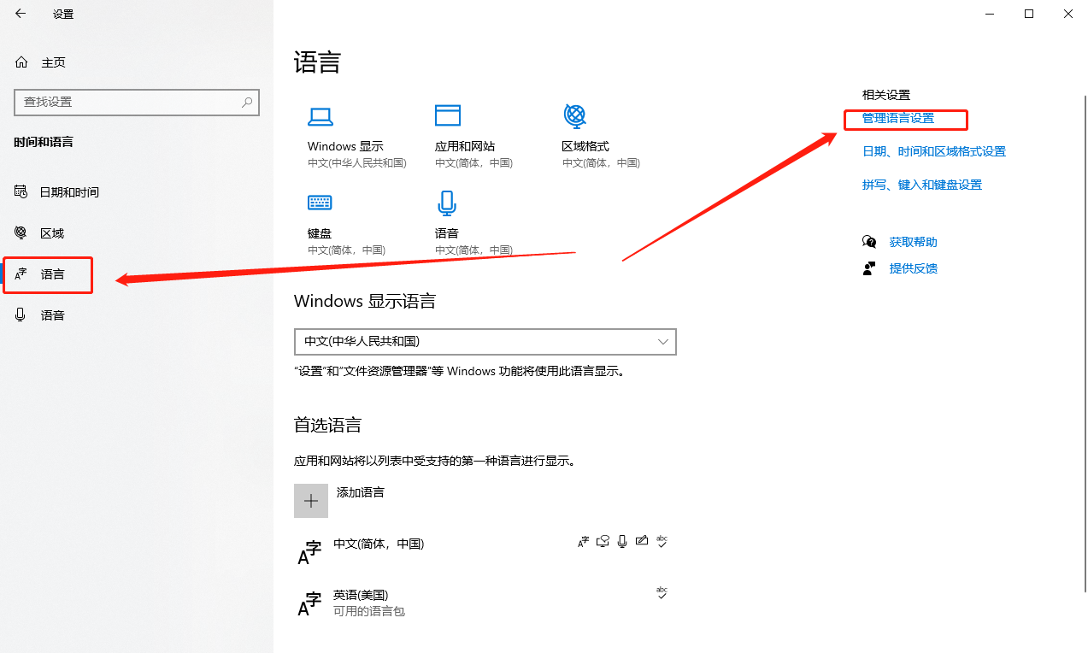The width and height of the screenshot is (1088, 653).
Task: Go back with the arrow icon
Action: click(21, 14)
